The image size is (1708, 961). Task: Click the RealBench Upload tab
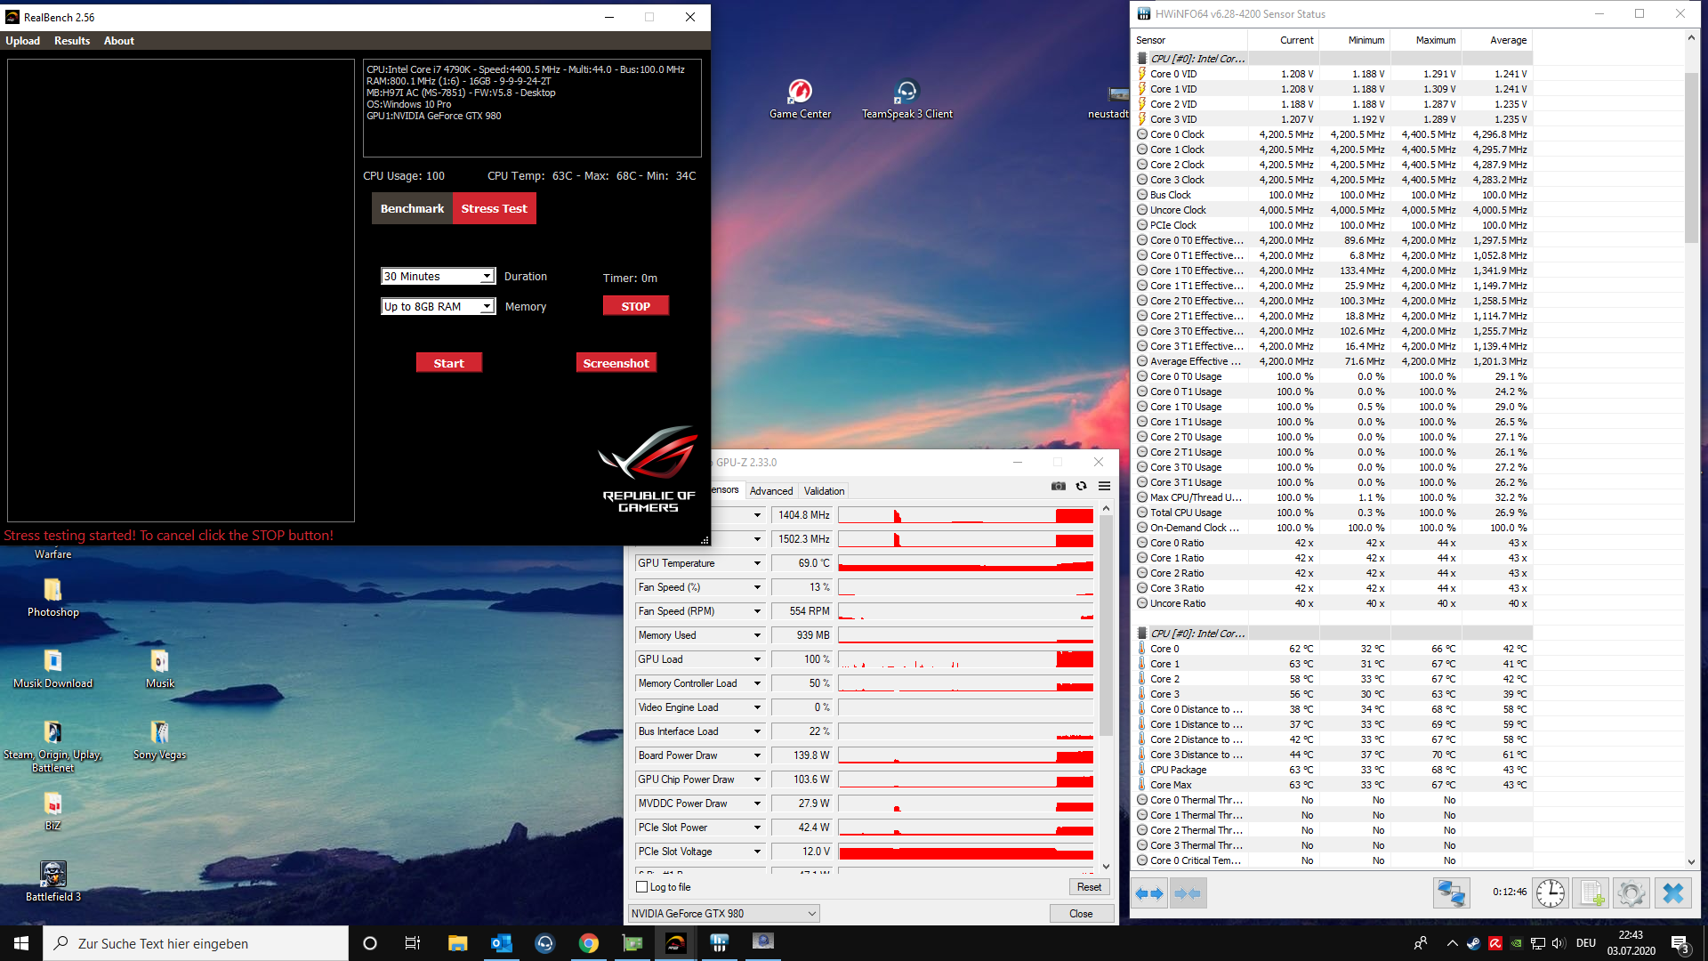23,40
